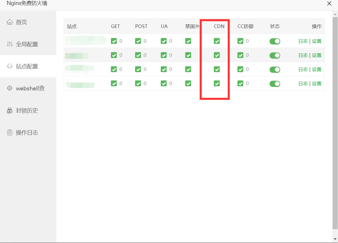Open the 站点配置 sidebar section

[x=28, y=66]
